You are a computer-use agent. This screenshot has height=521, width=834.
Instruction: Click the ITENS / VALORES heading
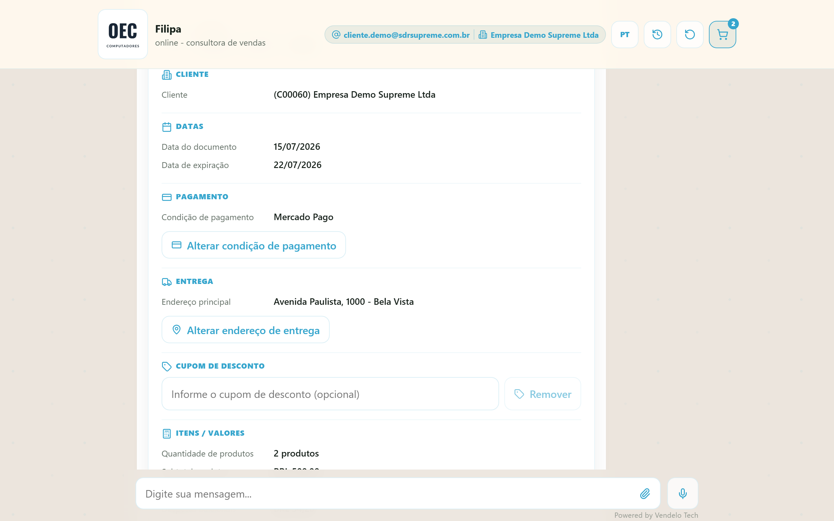[x=210, y=433]
